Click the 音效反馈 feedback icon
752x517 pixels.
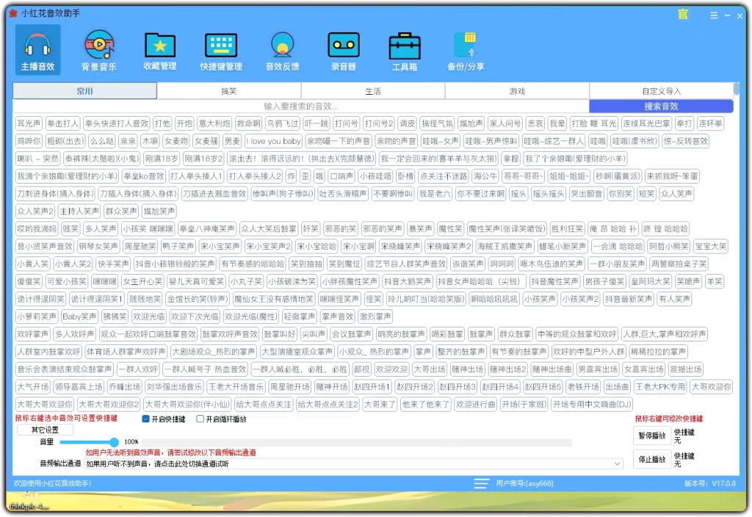click(x=282, y=46)
